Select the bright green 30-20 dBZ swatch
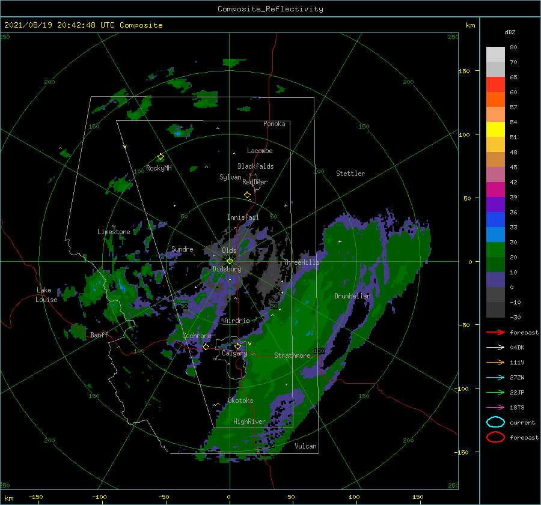Image resolution: width=541 pixels, height=505 pixels. [495, 250]
